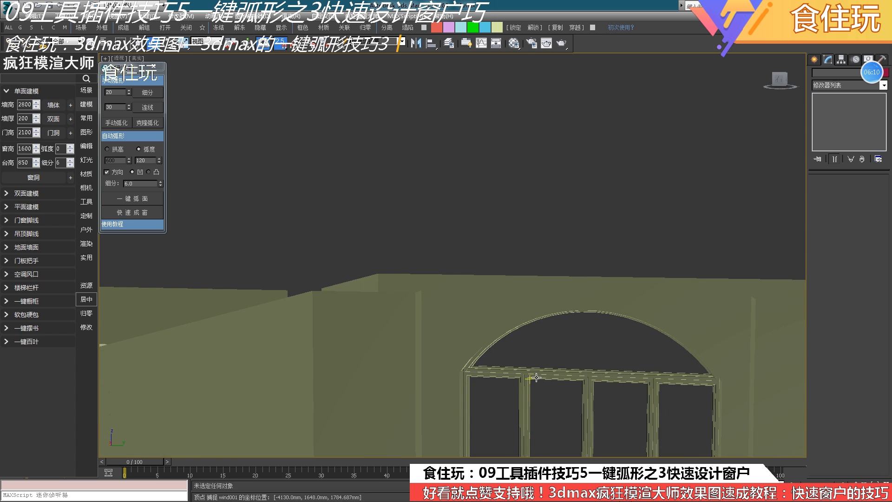Screen dimensions: 892x502
Task: Select the Mirror tool icon
Action: click(x=417, y=44)
